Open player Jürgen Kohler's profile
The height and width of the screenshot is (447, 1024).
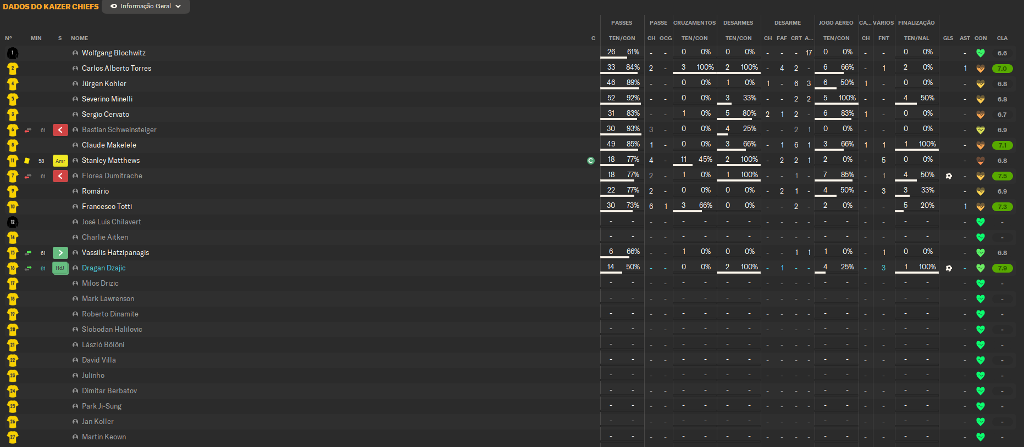point(104,84)
